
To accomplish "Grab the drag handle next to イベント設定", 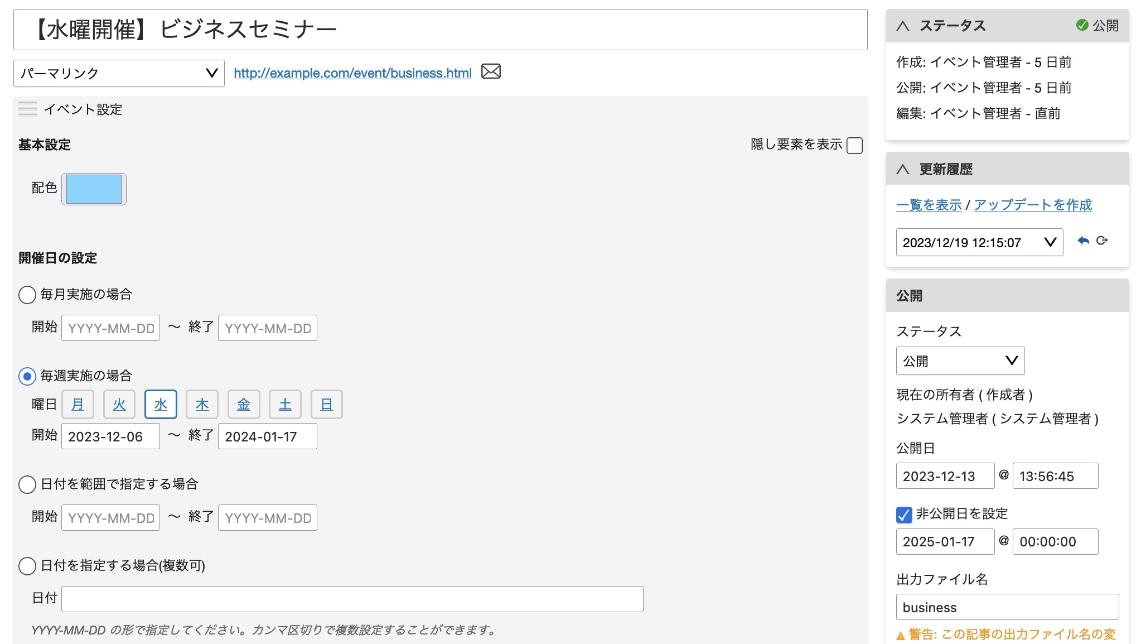I will point(28,109).
